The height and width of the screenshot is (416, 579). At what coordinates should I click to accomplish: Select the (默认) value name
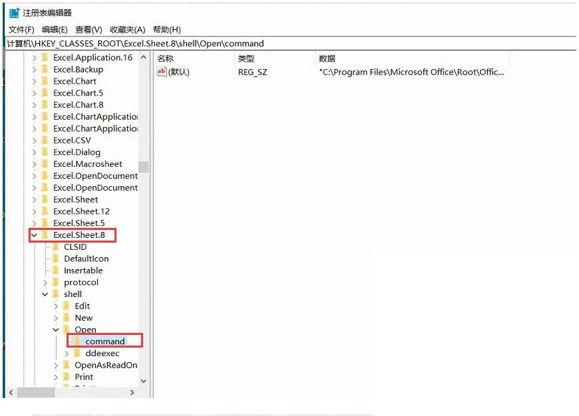click(179, 72)
